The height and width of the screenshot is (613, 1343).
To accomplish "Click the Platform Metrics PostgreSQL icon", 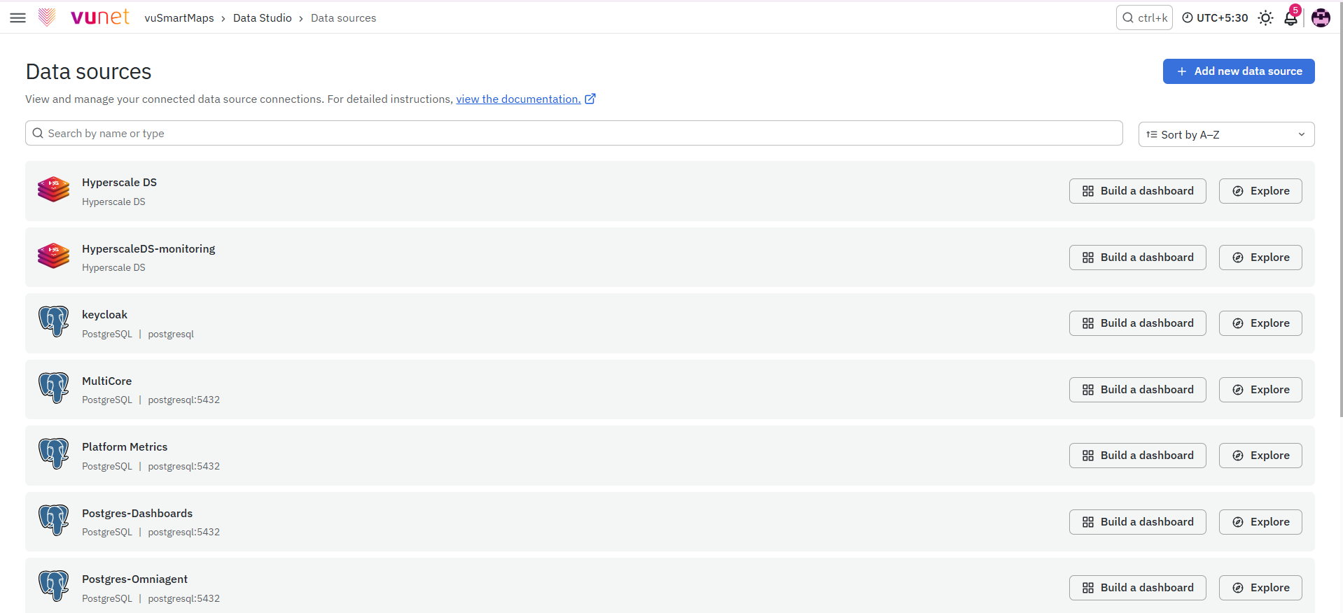I will tap(54, 454).
